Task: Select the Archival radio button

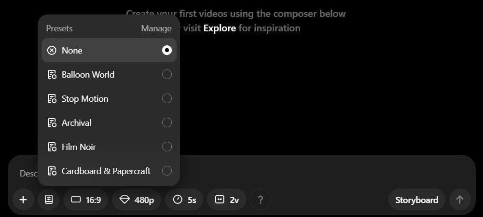Action: pyautogui.click(x=167, y=123)
